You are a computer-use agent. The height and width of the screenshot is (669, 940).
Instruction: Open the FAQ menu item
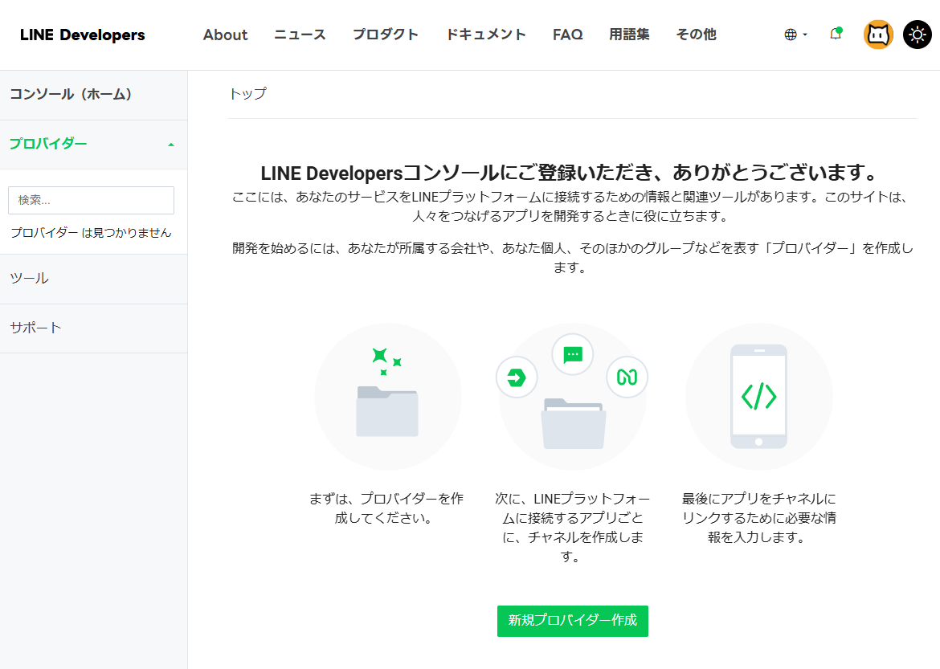(568, 35)
